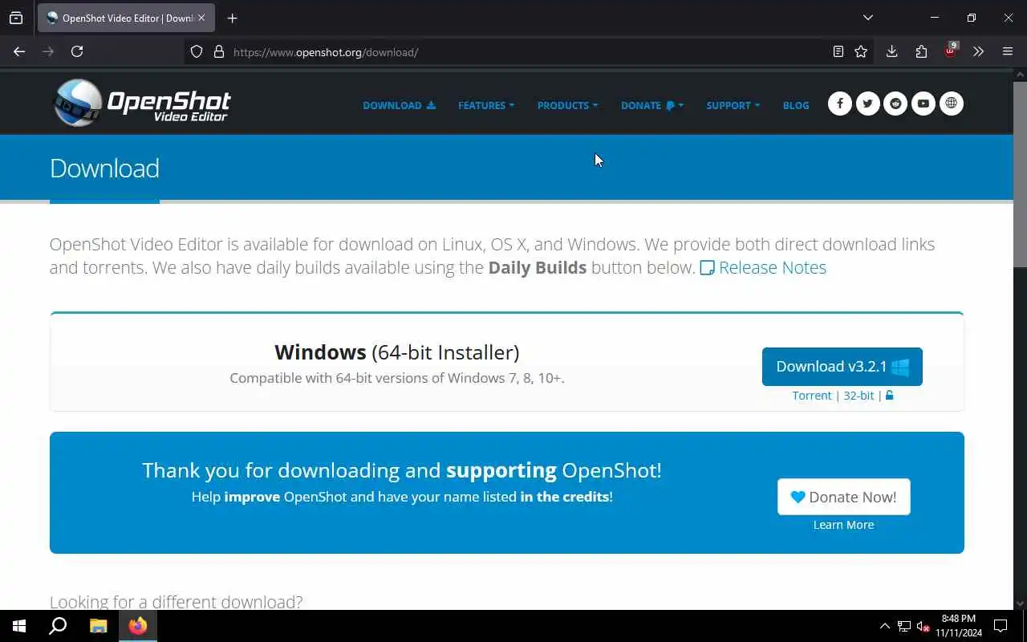Open OpenShot's Facebook page icon
The width and height of the screenshot is (1027, 642).
pos(840,104)
